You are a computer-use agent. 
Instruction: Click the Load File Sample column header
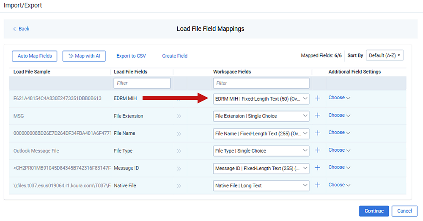pos(32,72)
